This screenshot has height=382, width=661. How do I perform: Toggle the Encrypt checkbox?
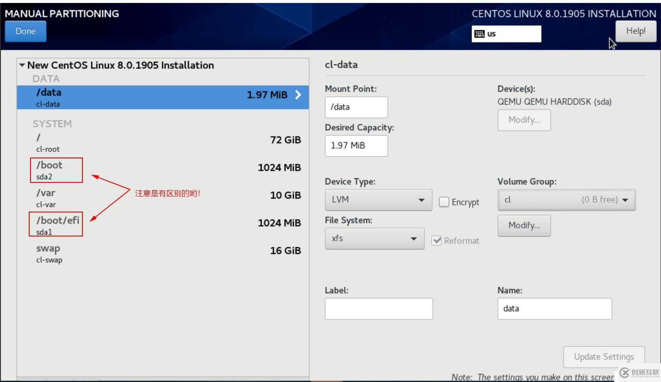(x=444, y=202)
